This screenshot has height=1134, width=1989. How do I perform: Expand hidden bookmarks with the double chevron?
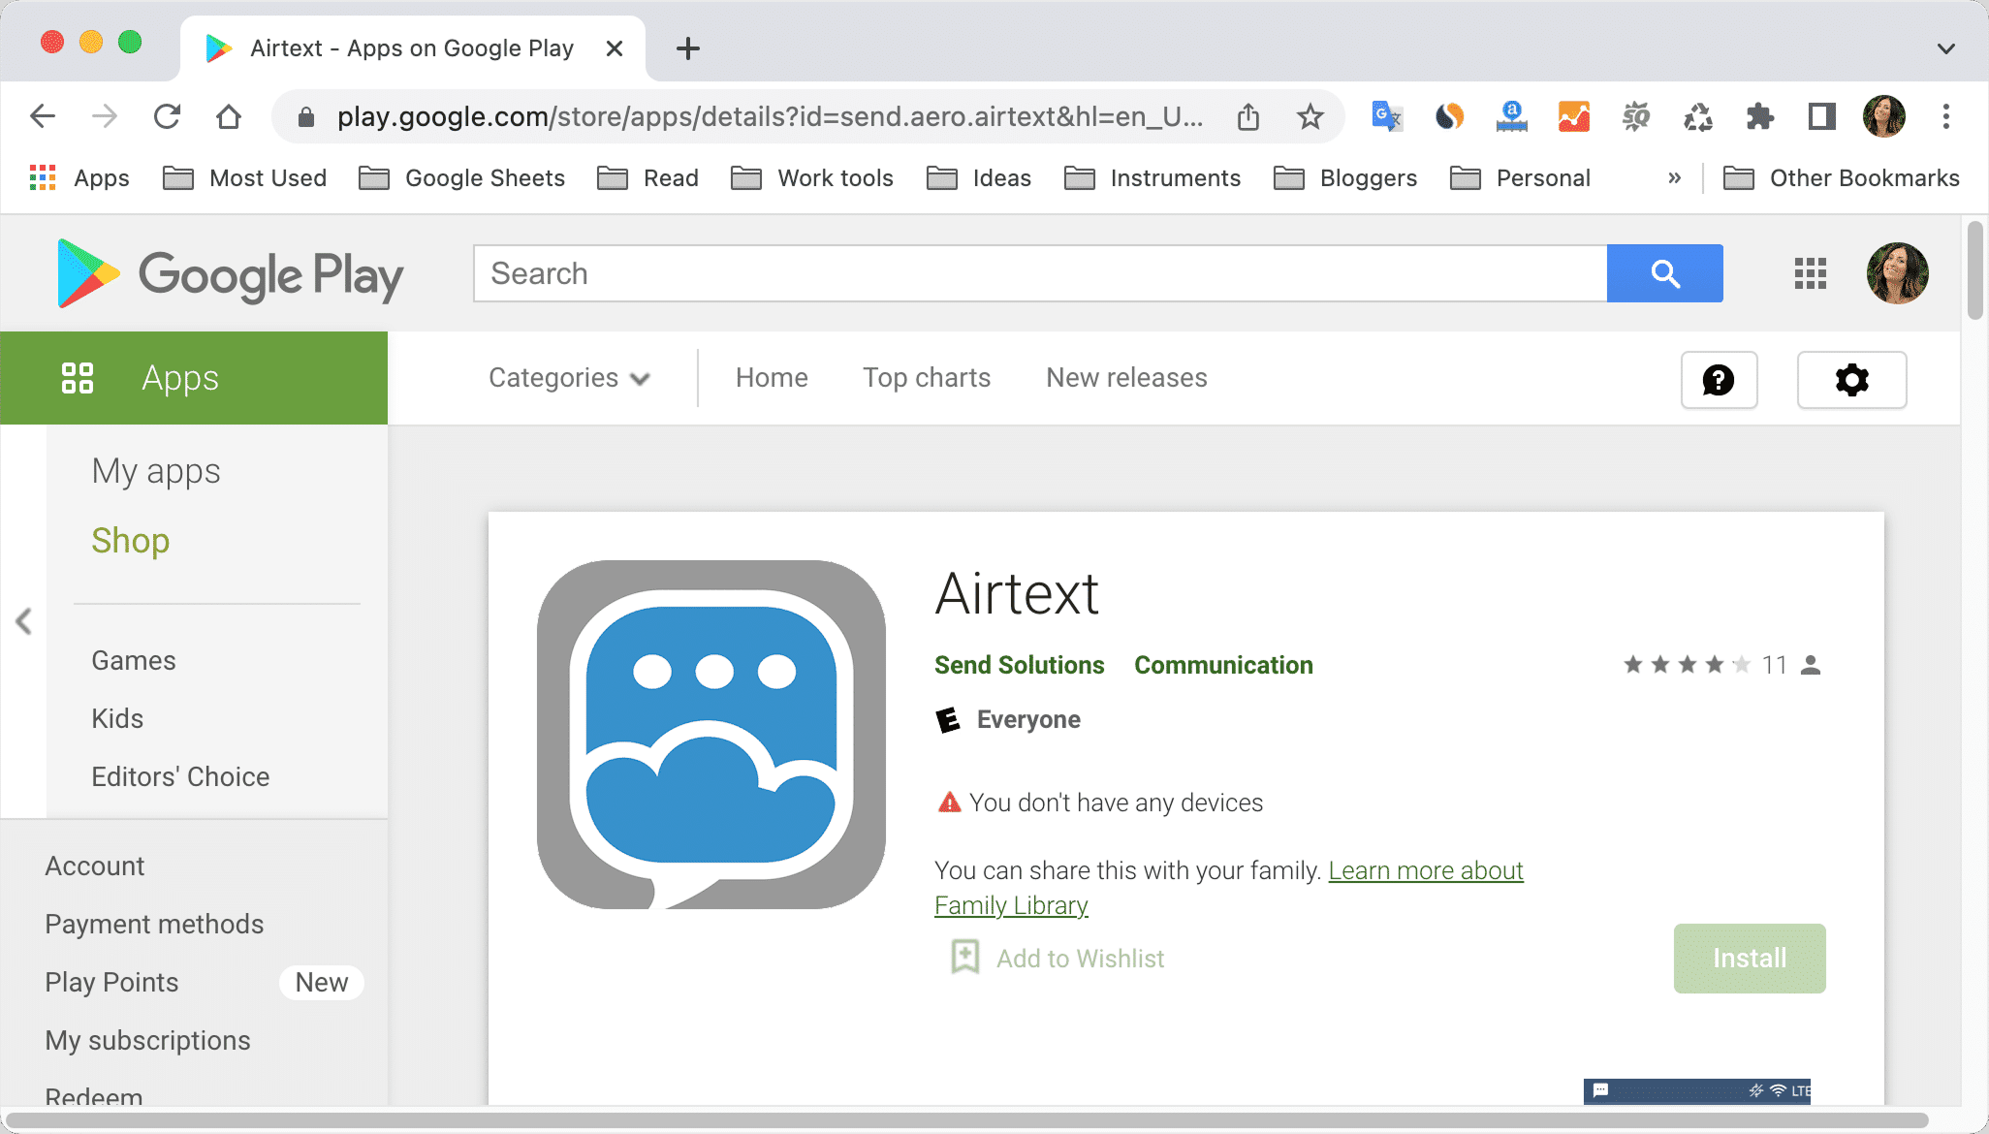click(1674, 177)
